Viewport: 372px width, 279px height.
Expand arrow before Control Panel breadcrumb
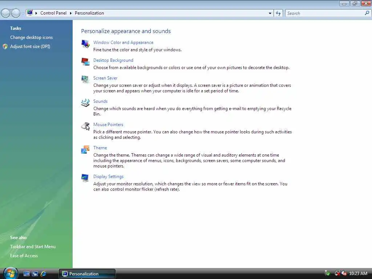click(x=36, y=13)
